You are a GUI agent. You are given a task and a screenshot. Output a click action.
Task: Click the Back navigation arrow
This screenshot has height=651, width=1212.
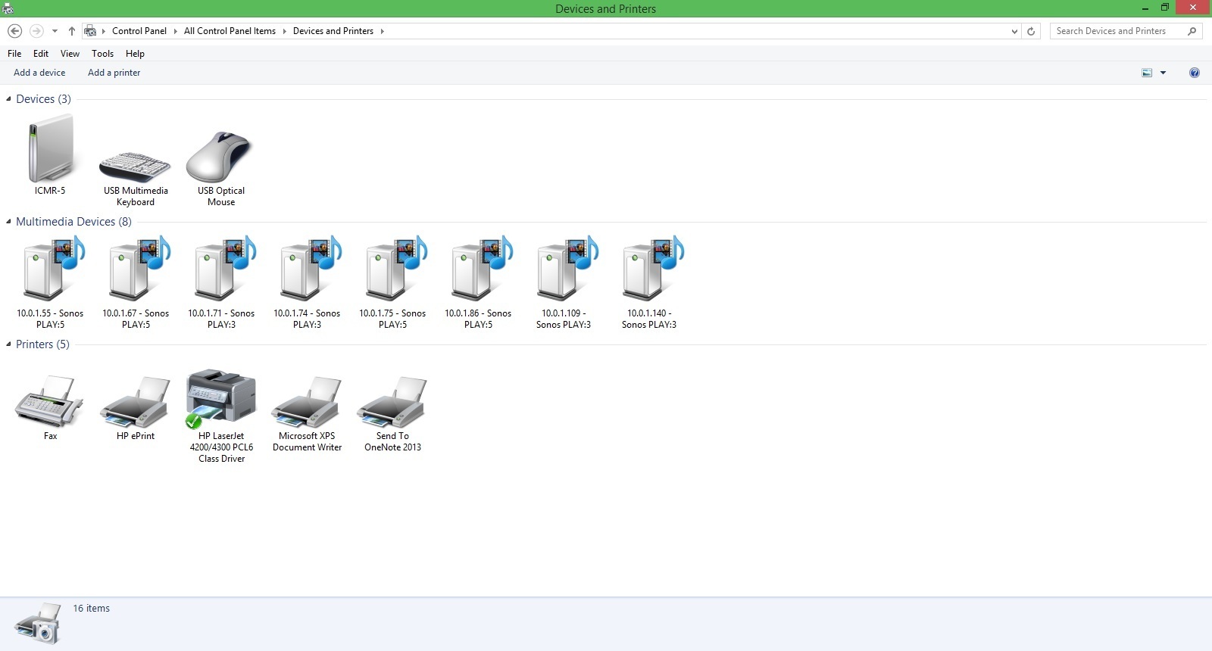point(14,31)
